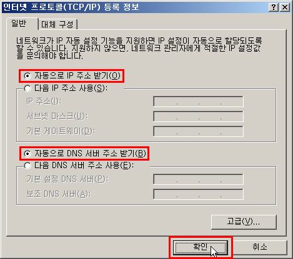Click the 보조 DNS 서버 input field
Screen dimensions: 293x259
[198, 194]
